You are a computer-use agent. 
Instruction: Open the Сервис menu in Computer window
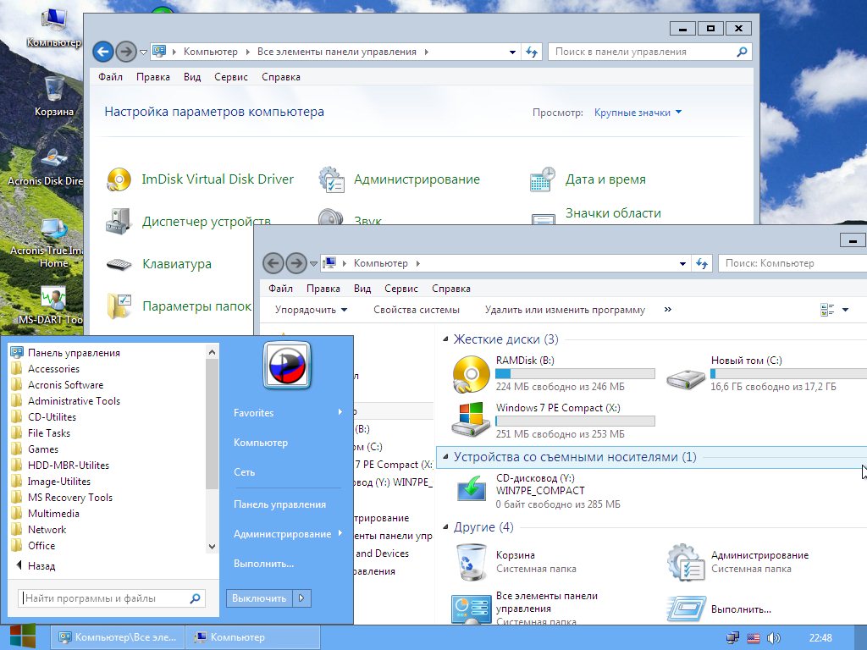[400, 289]
